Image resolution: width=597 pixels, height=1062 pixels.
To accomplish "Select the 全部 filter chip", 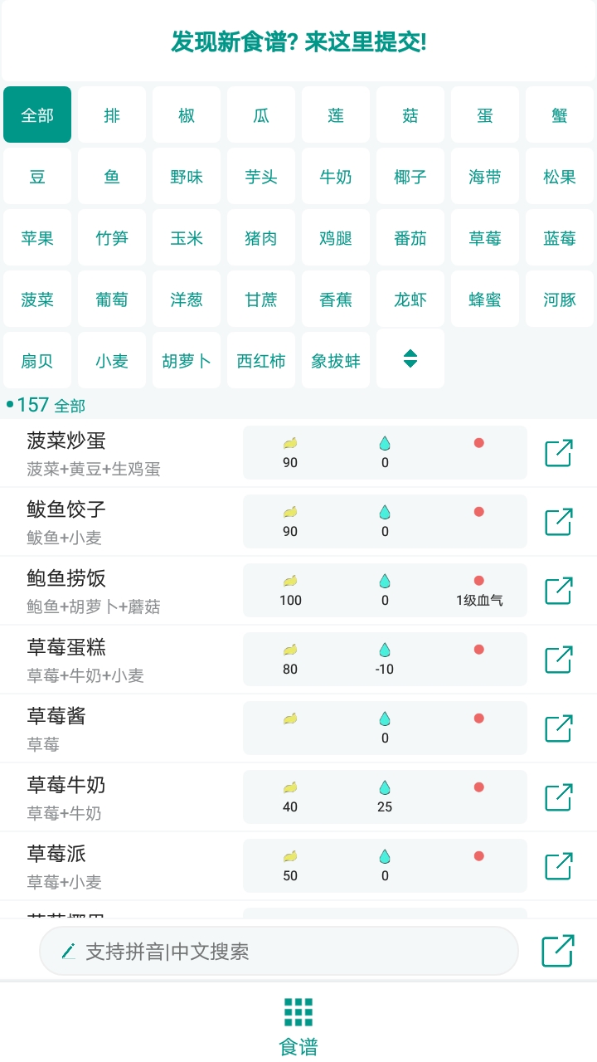I will coord(37,115).
